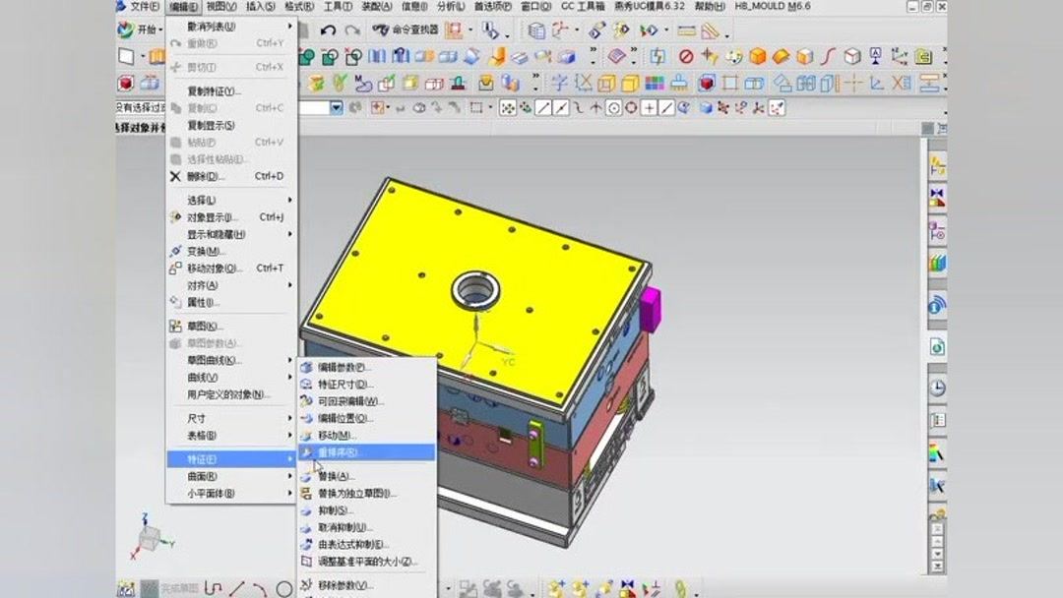The width and height of the screenshot is (1063, 598).
Task: Expand the 选择 submenu in the Edit menu
Action: pos(199,198)
